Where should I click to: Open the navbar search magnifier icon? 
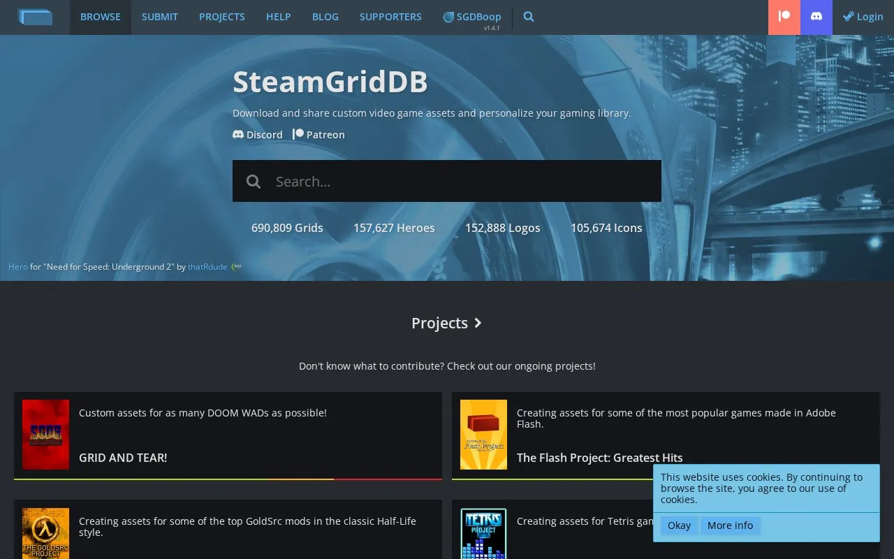click(529, 17)
